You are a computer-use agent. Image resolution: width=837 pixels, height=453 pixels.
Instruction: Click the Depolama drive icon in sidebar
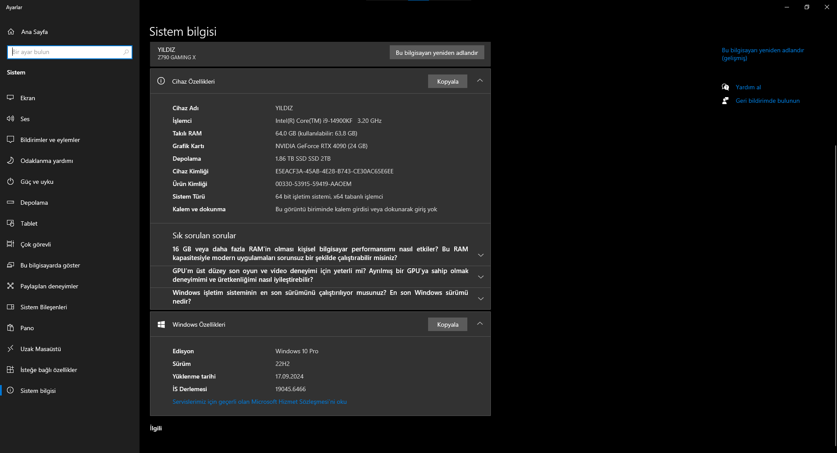(x=10, y=203)
